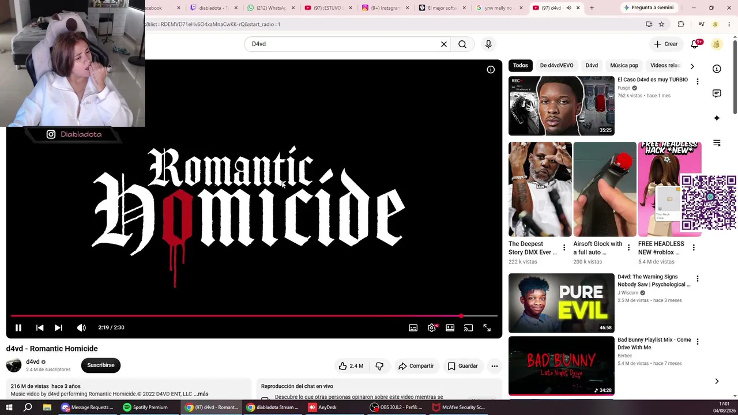
Task: Mute the video with the speaker icon
Action: 81,327
